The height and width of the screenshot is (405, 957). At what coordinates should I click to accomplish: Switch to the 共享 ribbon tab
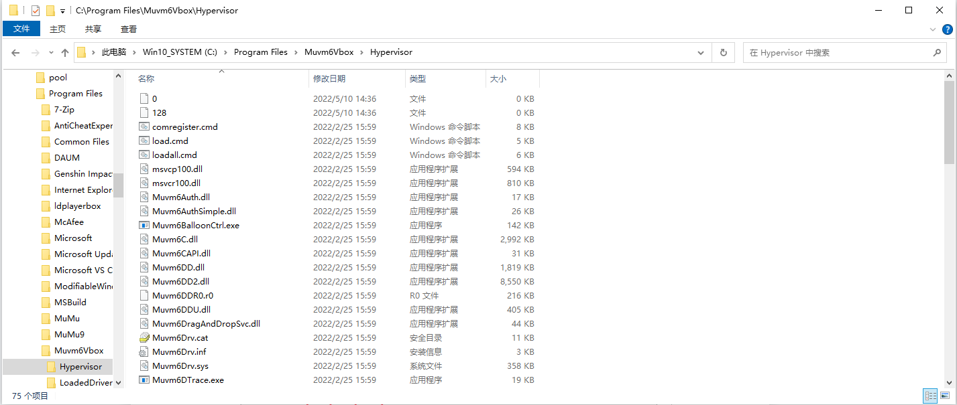tap(93, 29)
